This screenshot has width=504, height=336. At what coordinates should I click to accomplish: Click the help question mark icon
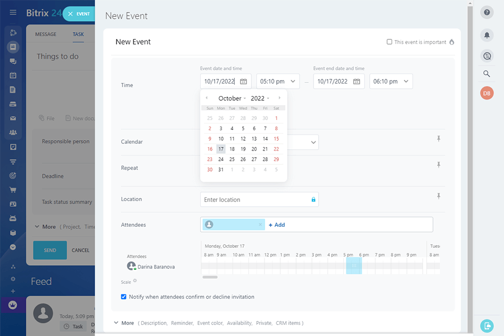tap(487, 12)
